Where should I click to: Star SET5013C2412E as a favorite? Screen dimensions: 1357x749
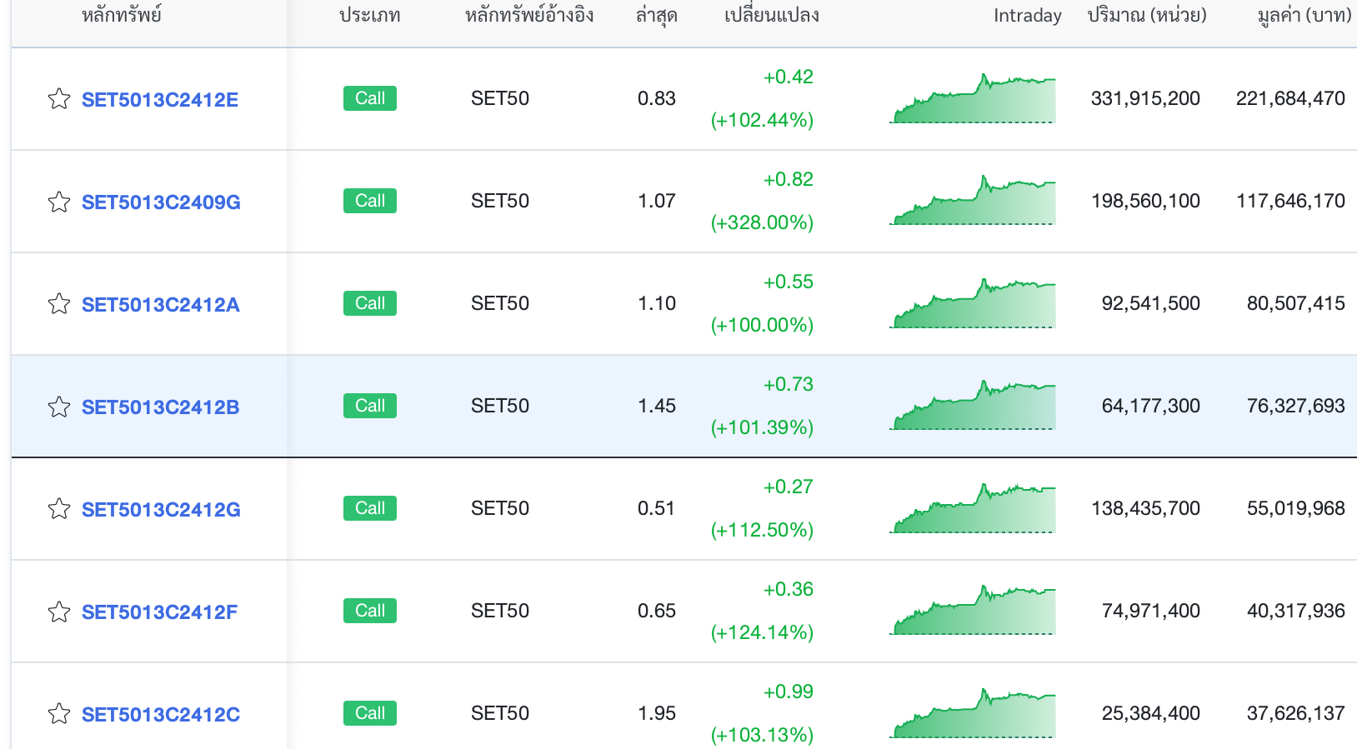(59, 99)
